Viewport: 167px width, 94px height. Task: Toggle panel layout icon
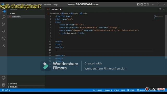pyautogui.click(x=142, y=4)
